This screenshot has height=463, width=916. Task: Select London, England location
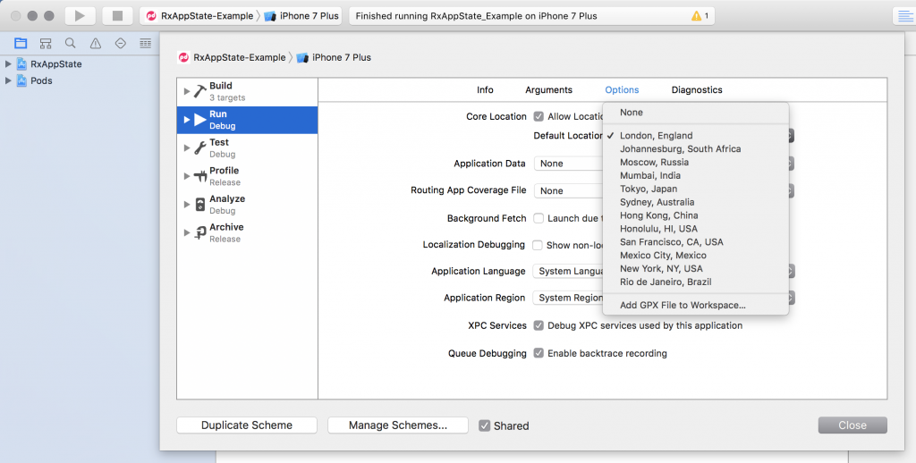click(696, 136)
